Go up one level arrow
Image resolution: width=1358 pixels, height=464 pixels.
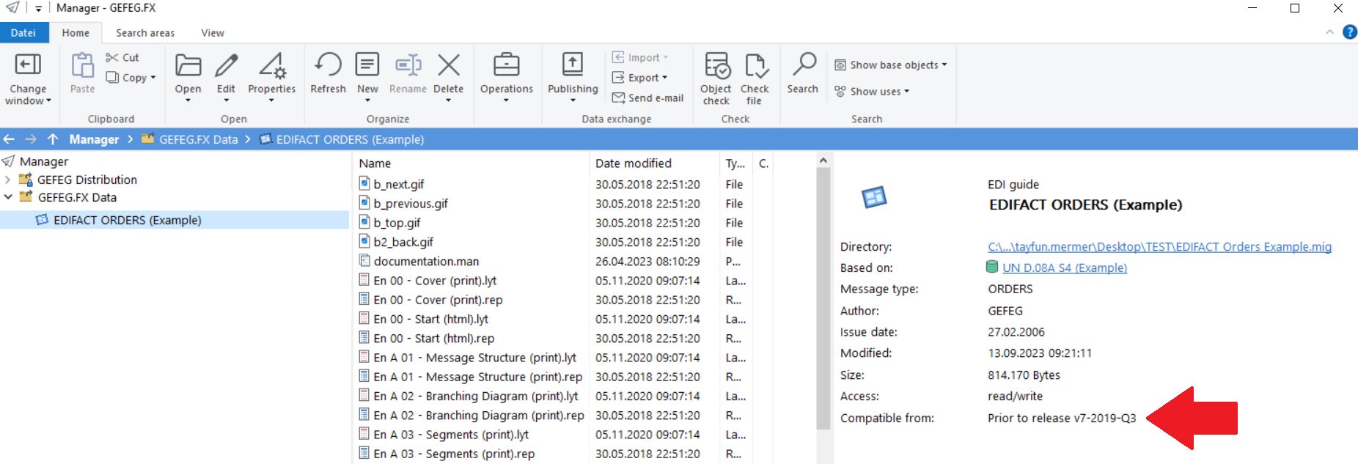click(x=53, y=139)
